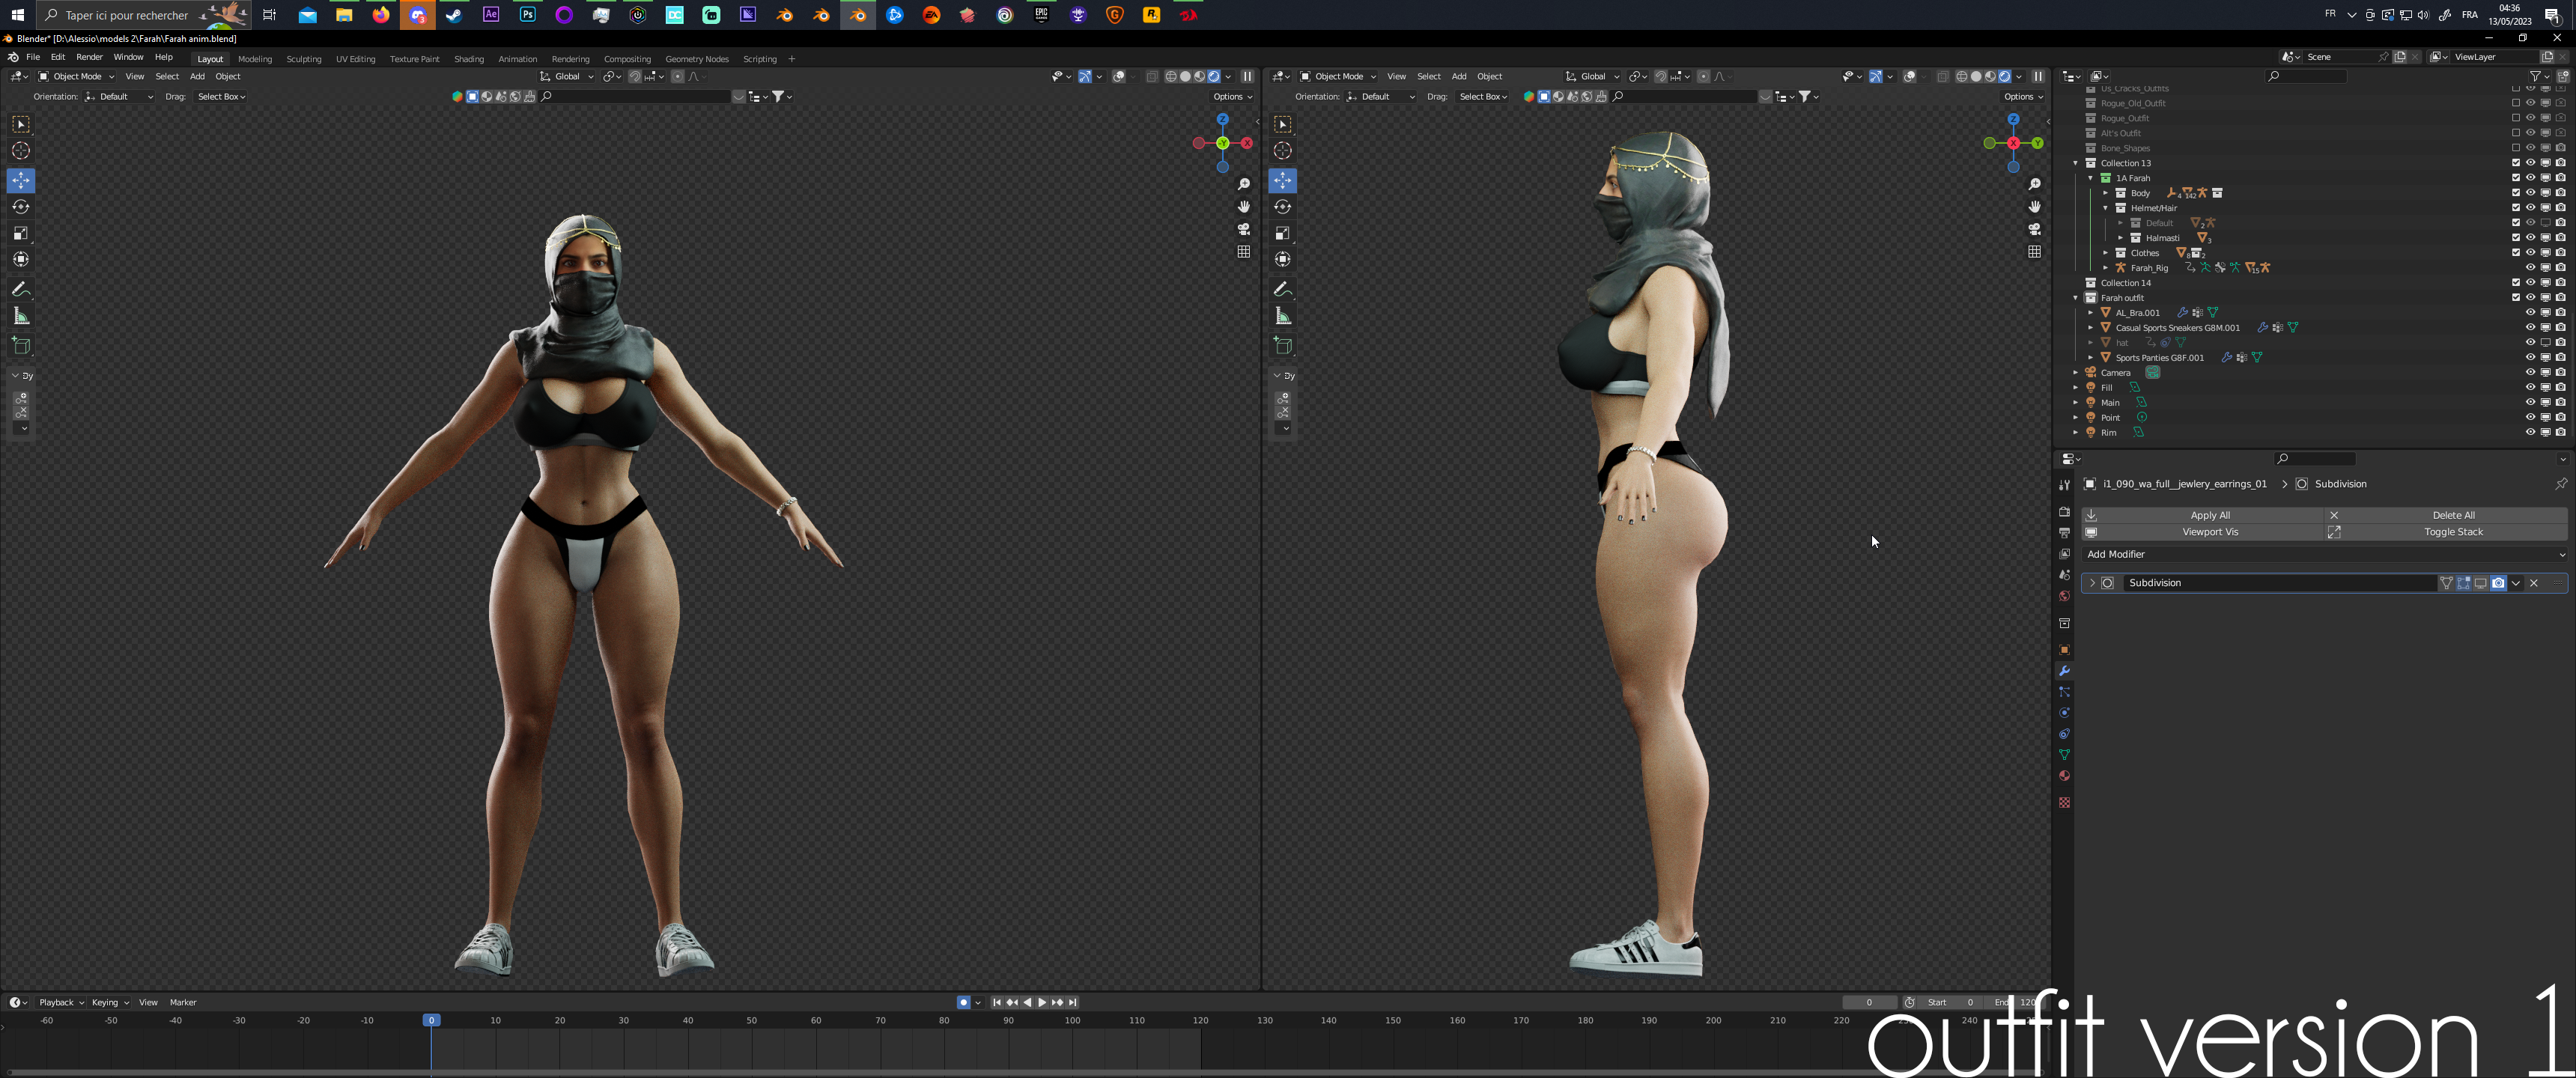
Task: Disable render for the Rim light
Action: pos(2561,433)
